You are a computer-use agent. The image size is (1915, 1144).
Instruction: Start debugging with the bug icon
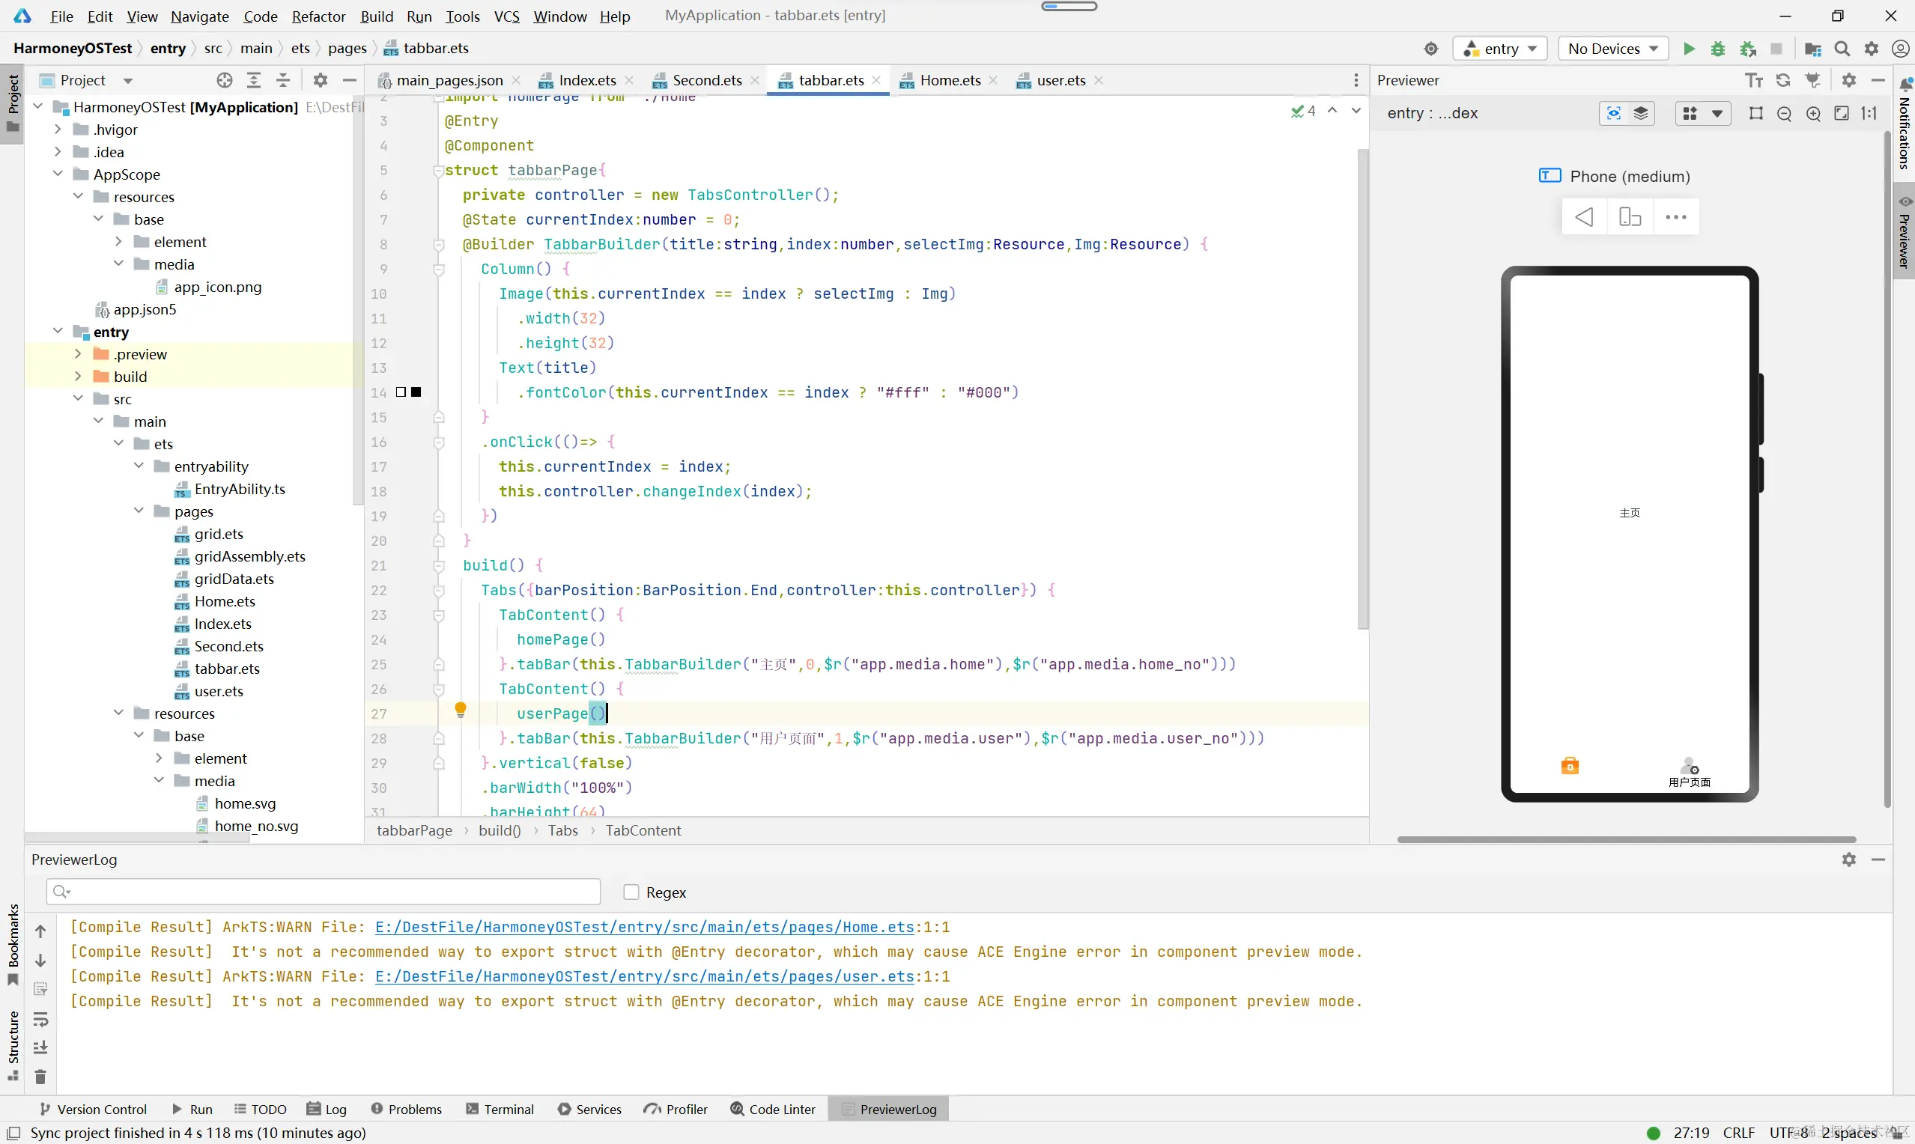coord(1717,49)
